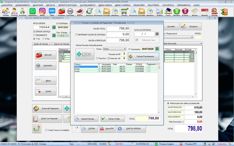Check the Fixar Dia checkbox
This screenshot has height=146, width=234.
click(97, 58)
